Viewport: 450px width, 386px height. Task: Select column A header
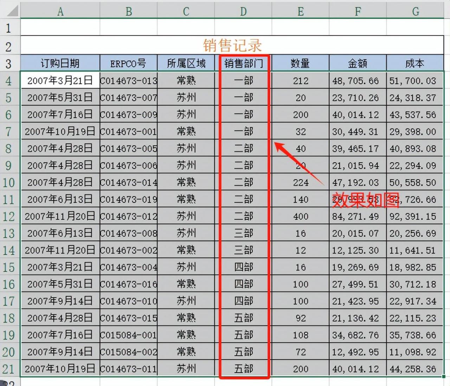60,11
